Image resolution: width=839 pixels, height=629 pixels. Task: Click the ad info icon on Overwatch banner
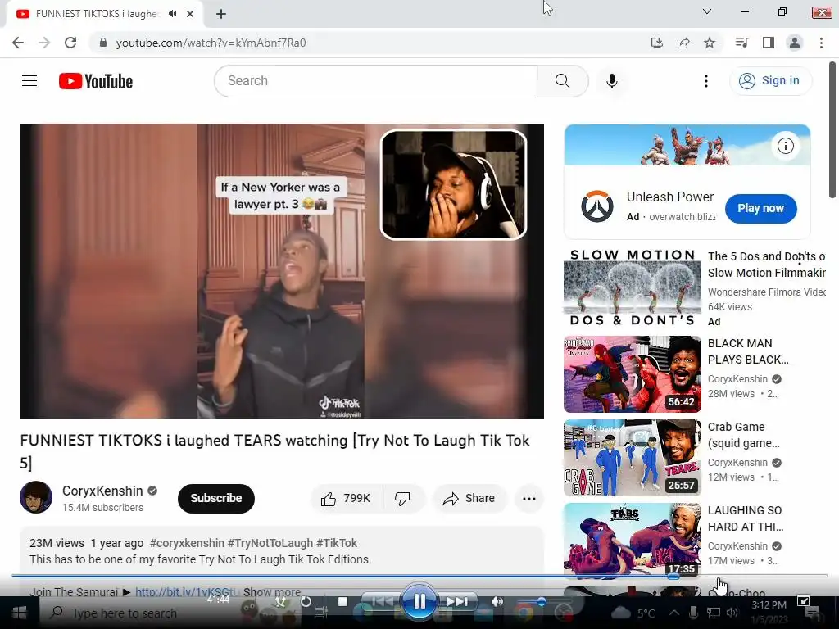(785, 146)
